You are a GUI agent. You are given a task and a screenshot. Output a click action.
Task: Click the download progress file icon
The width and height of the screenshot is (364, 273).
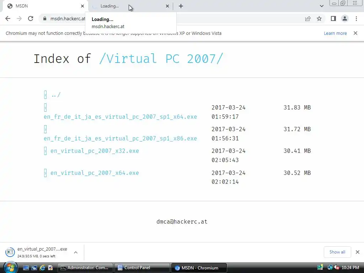10,252
